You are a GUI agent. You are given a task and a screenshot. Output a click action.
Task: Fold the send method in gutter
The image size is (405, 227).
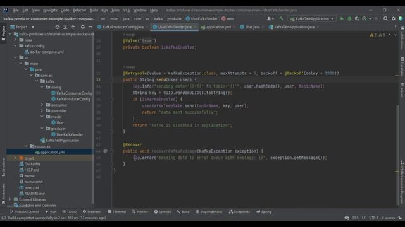112,80
